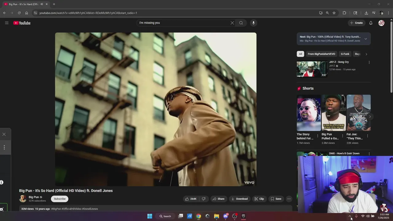Select the All filter chip

point(300,54)
